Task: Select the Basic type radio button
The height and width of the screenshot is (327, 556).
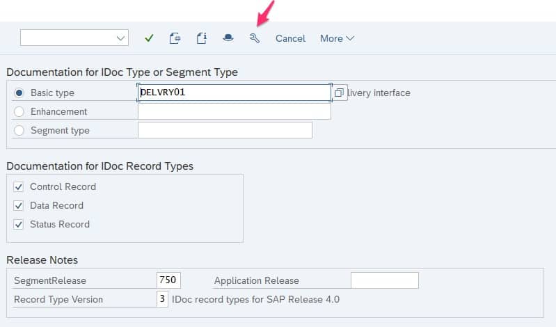Action: pyautogui.click(x=19, y=93)
